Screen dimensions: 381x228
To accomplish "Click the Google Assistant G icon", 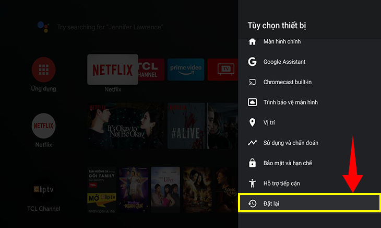I will (x=253, y=62).
